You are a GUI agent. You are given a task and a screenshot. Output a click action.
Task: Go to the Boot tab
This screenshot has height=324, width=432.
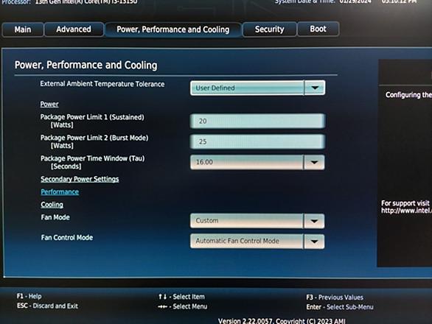coord(318,29)
